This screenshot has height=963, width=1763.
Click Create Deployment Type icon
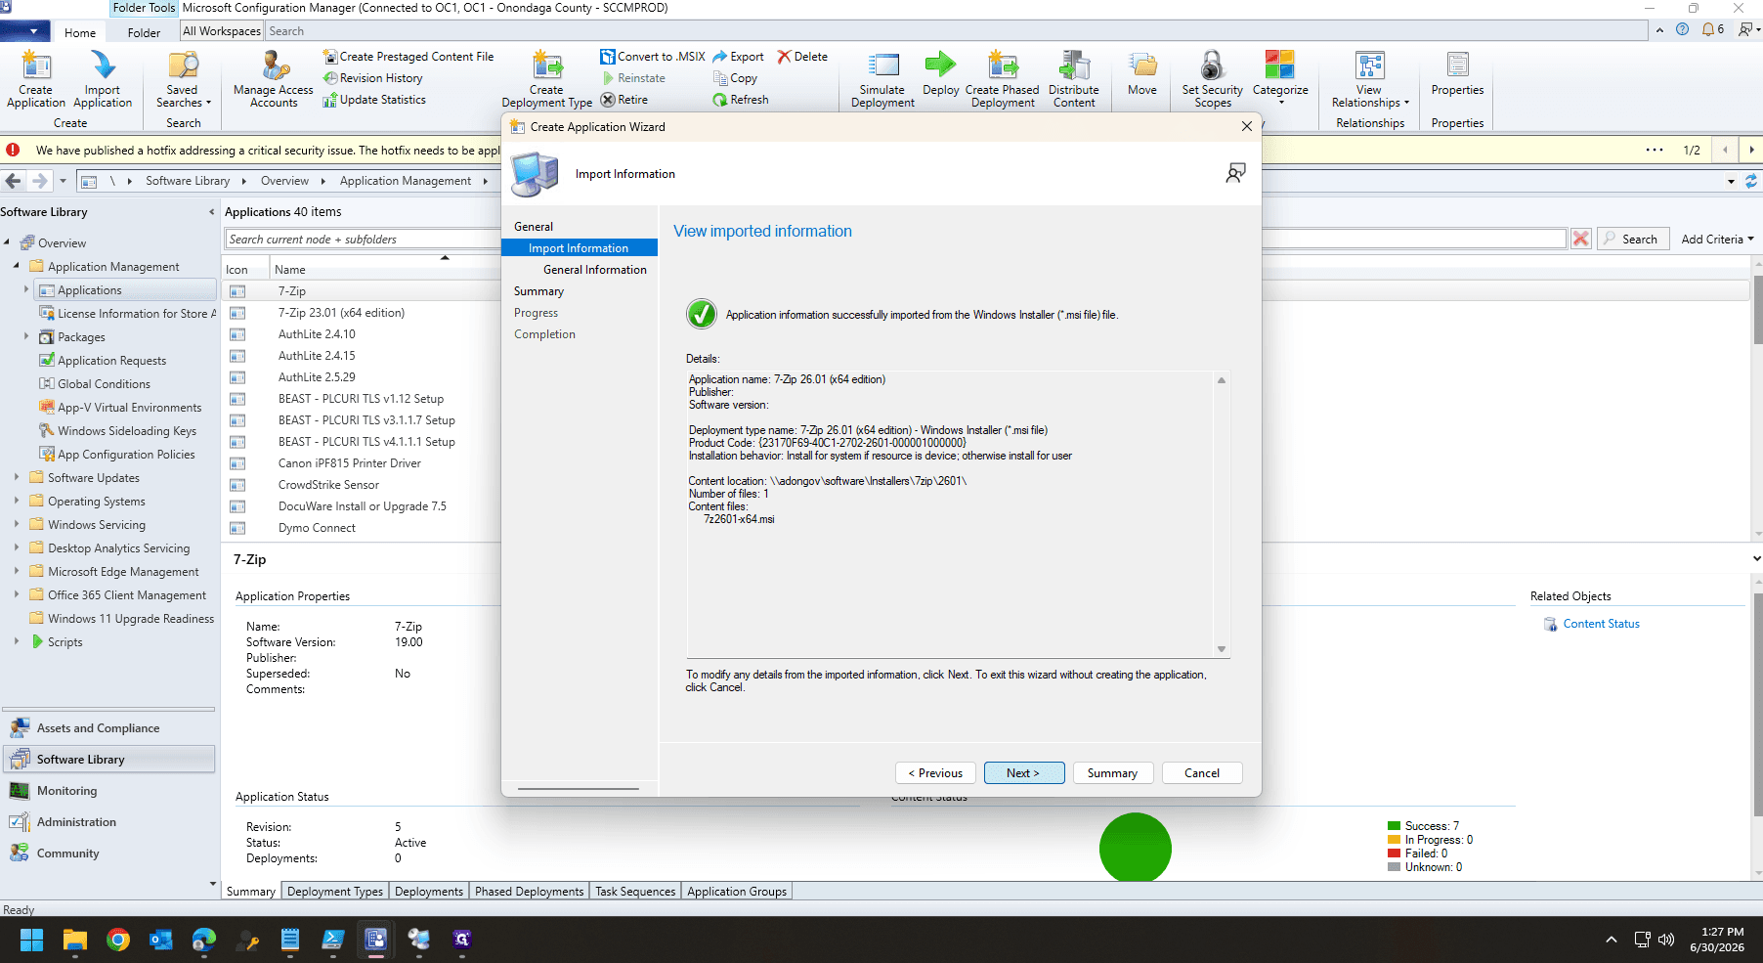coord(547,79)
